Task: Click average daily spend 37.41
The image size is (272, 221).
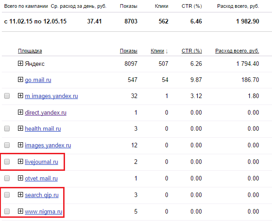Action: click(x=95, y=22)
